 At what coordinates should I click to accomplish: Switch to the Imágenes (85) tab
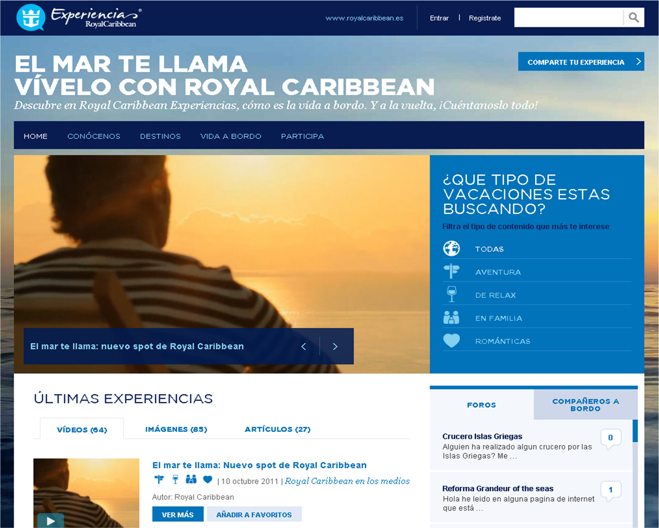pos(176,429)
